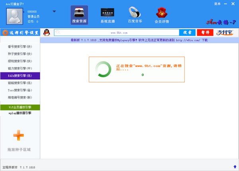Open the 会员详情 member details icon
Image resolution: width=239 pixels, height=171 pixels.
point(162,16)
